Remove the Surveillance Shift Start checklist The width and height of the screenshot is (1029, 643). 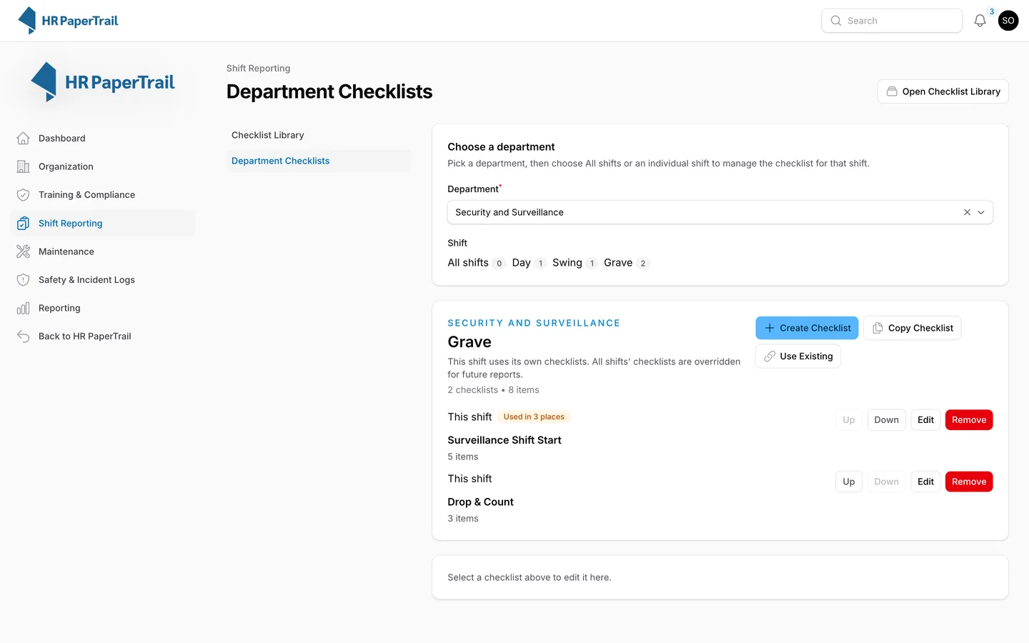point(969,420)
